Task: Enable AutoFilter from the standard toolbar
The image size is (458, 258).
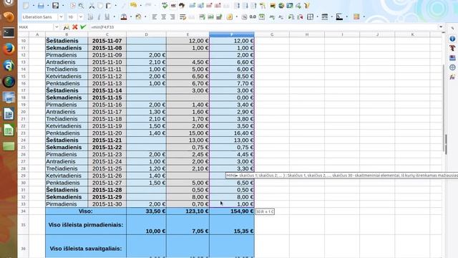Action: coord(263,6)
